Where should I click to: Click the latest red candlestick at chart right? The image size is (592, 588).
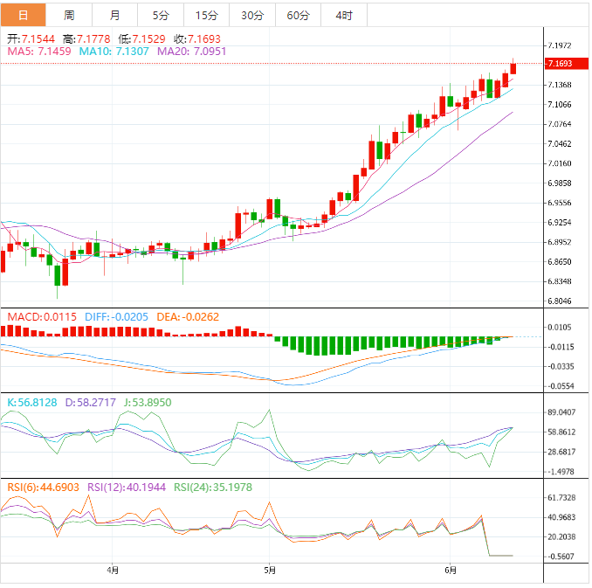coord(513,68)
